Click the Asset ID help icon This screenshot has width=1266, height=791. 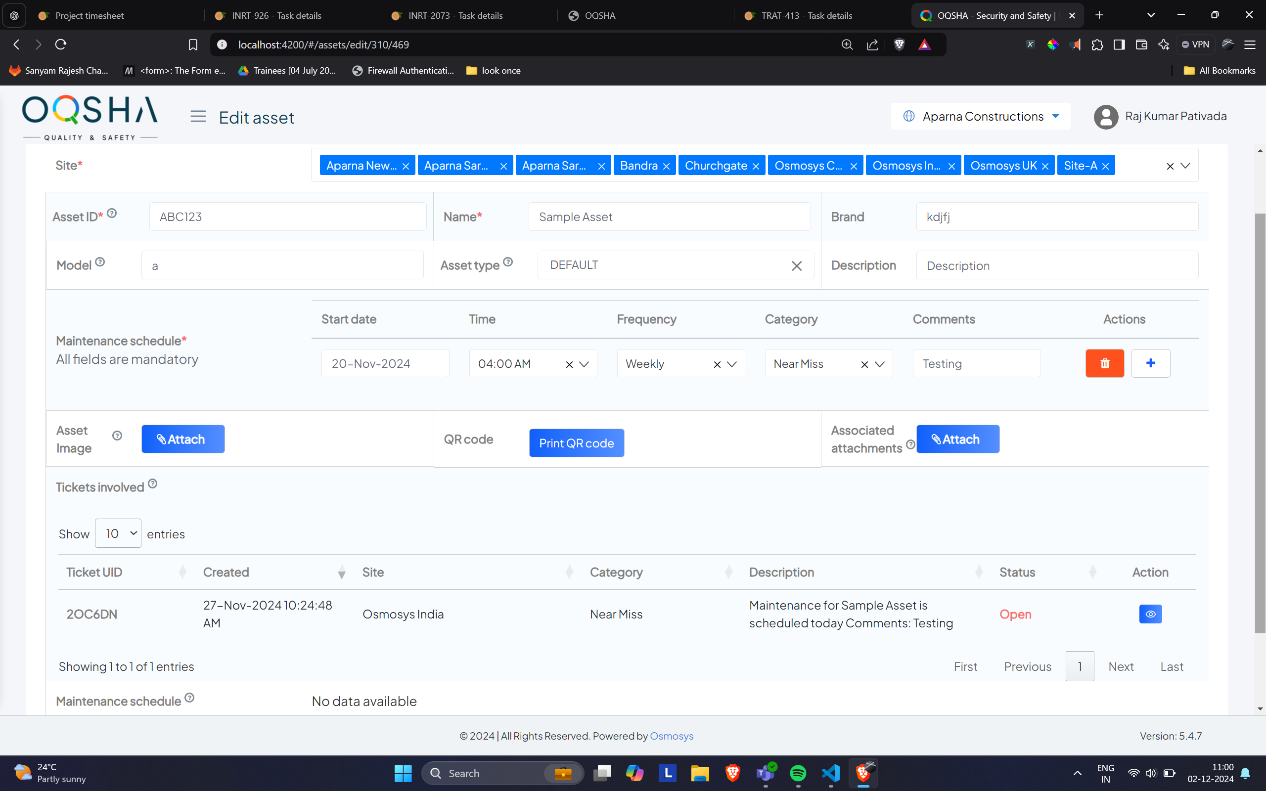coord(111,214)
